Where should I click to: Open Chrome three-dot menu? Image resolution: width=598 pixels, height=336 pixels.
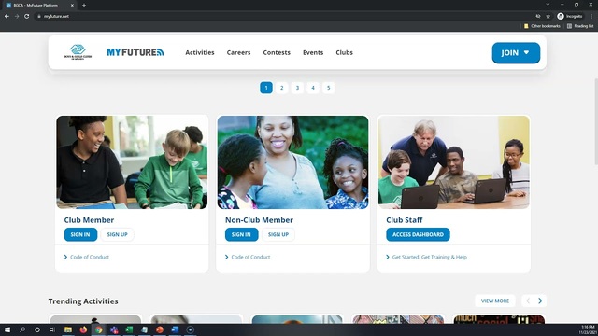[591, 17]
